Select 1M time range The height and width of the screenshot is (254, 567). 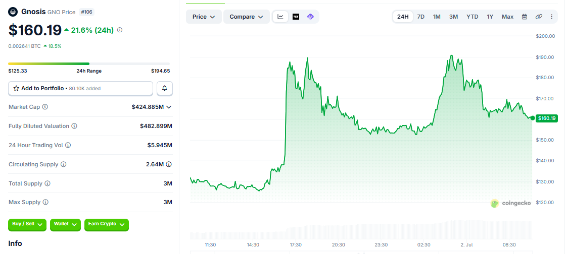coord(437,17)
